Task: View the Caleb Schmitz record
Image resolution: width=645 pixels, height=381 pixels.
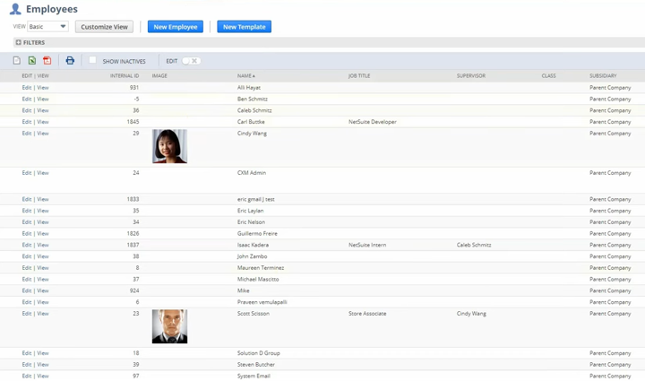Action: pos(43,110)
